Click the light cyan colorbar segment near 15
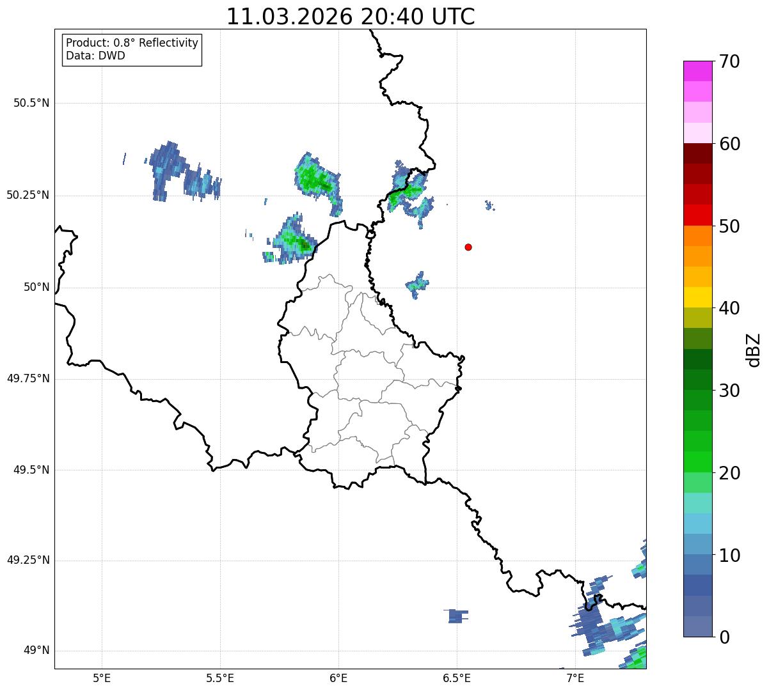 [697, 503]
